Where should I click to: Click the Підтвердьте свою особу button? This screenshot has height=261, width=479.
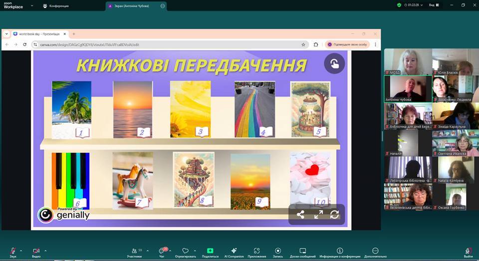click(x=347, y=44)
